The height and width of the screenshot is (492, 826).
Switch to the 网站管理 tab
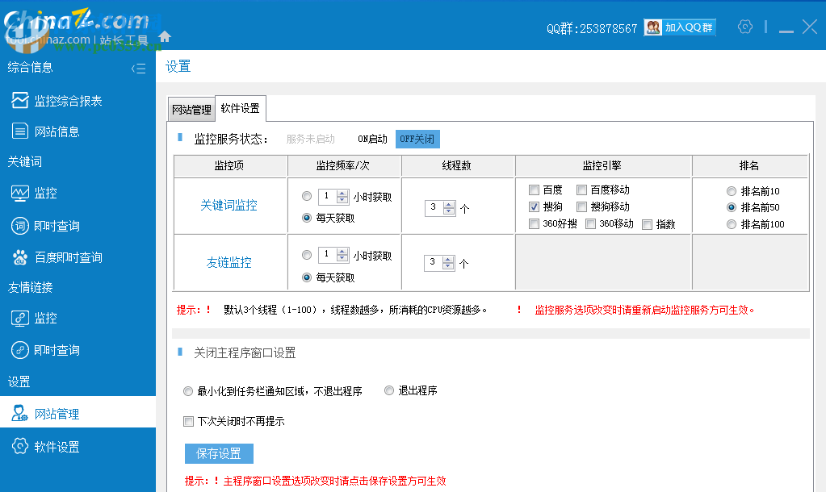pos(191,108)
